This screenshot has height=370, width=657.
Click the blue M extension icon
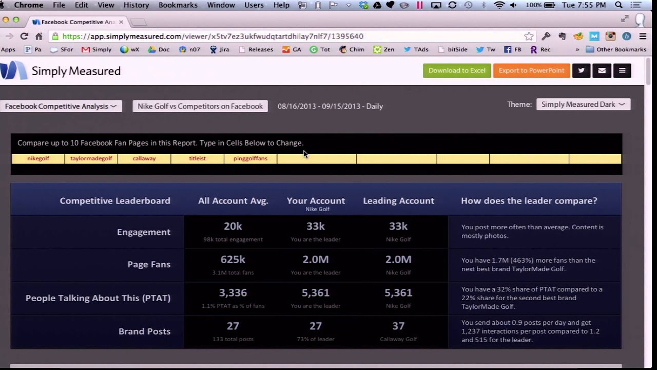pos(594,36)
